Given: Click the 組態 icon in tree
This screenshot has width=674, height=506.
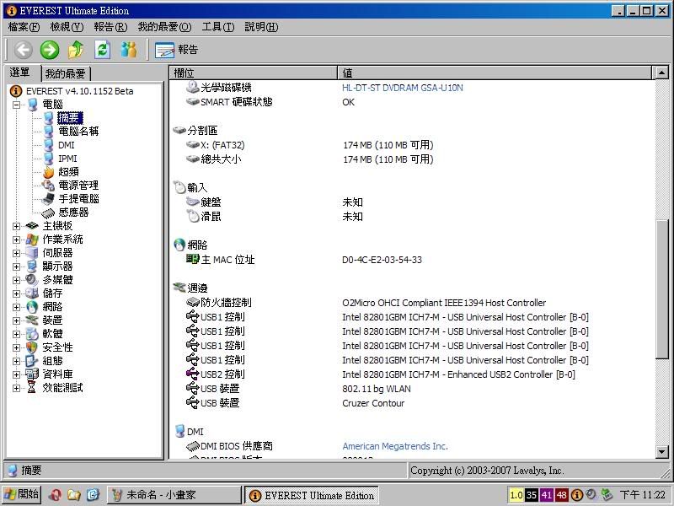Looking at the screenshot, I should coord(32,361).
